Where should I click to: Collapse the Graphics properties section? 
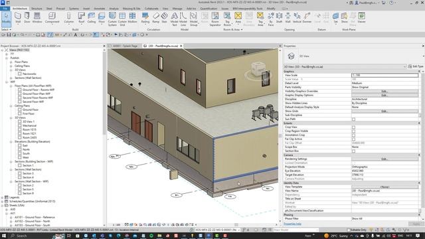point(419,71)
